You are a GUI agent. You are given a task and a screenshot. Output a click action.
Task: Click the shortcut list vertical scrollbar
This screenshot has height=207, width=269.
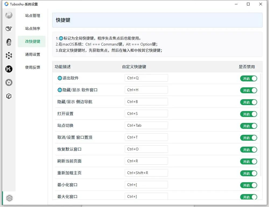point(261,125)
